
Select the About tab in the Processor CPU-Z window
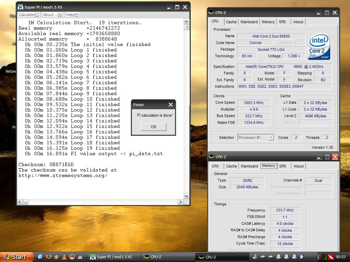point(298,22)
